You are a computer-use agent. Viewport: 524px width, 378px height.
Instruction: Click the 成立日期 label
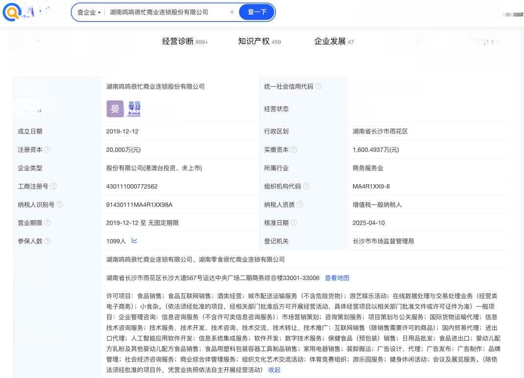pyautogui.click(x=30, y=131)
